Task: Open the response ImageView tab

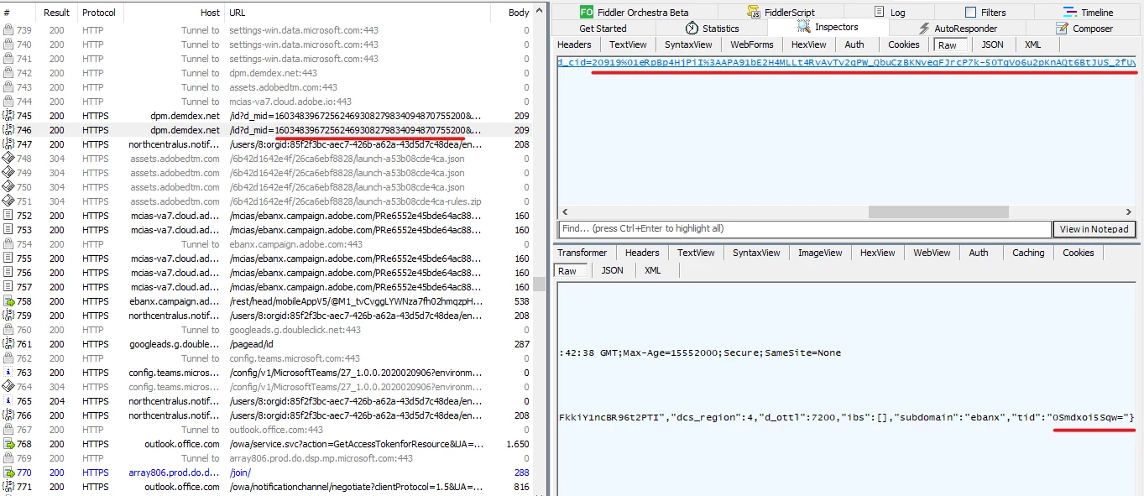Action: coord(820,253)
